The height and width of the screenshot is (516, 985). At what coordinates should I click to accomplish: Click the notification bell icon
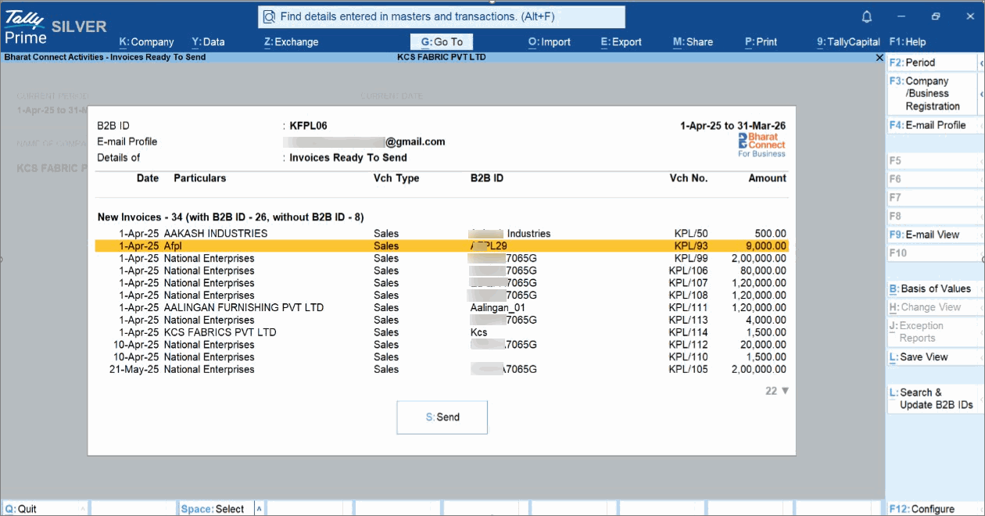tap(866, 16)
